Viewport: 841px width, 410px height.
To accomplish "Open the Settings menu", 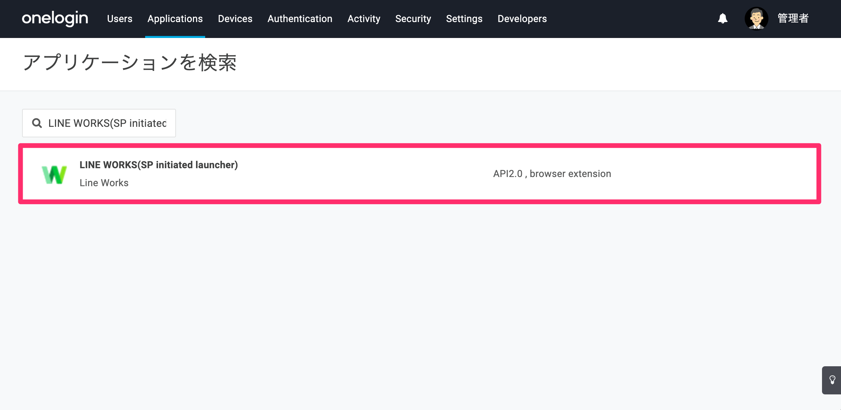I will tap(464, 19).
